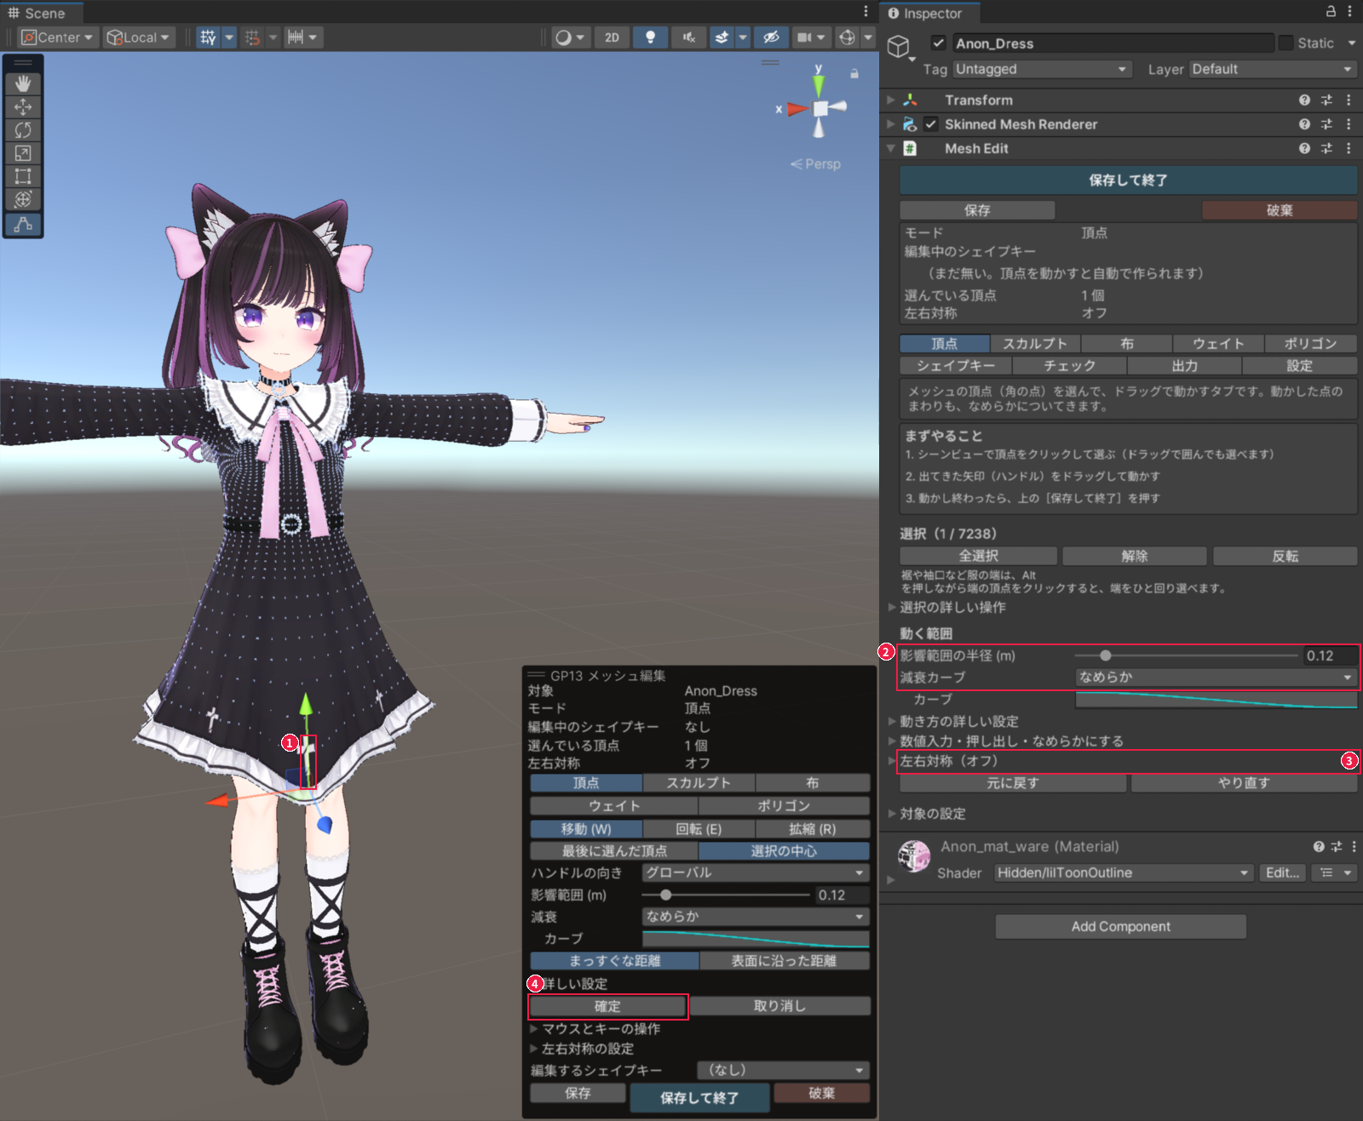Switch to ウェイト tab in Inspector
Image resolution: width=1363 pixels, height=1121 pixels.
coord(1218,344)
